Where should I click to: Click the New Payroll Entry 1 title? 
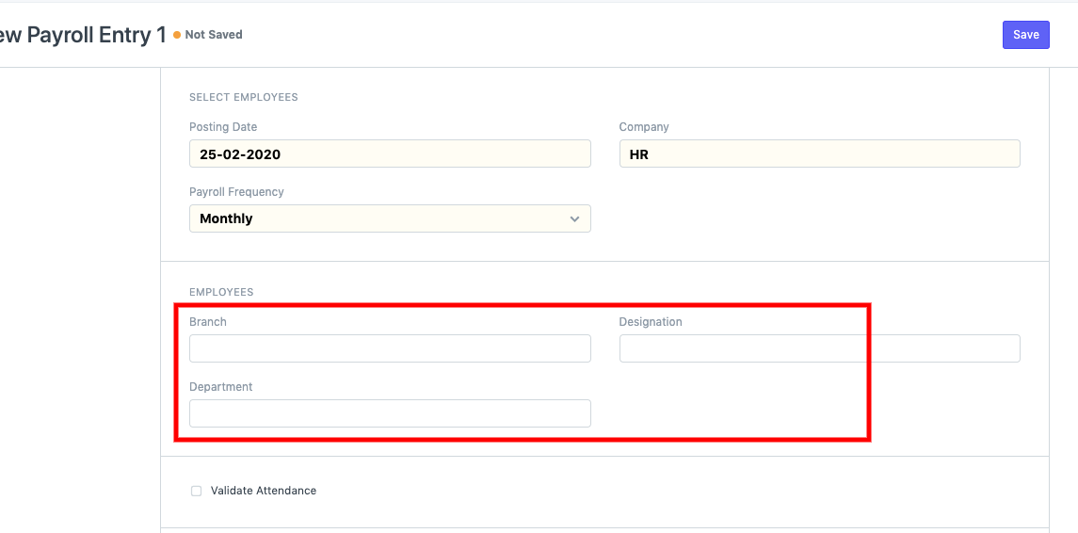[x=83, y=35]
